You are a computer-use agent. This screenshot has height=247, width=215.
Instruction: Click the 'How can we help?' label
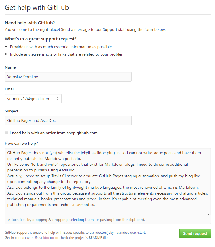coord(21,143)
